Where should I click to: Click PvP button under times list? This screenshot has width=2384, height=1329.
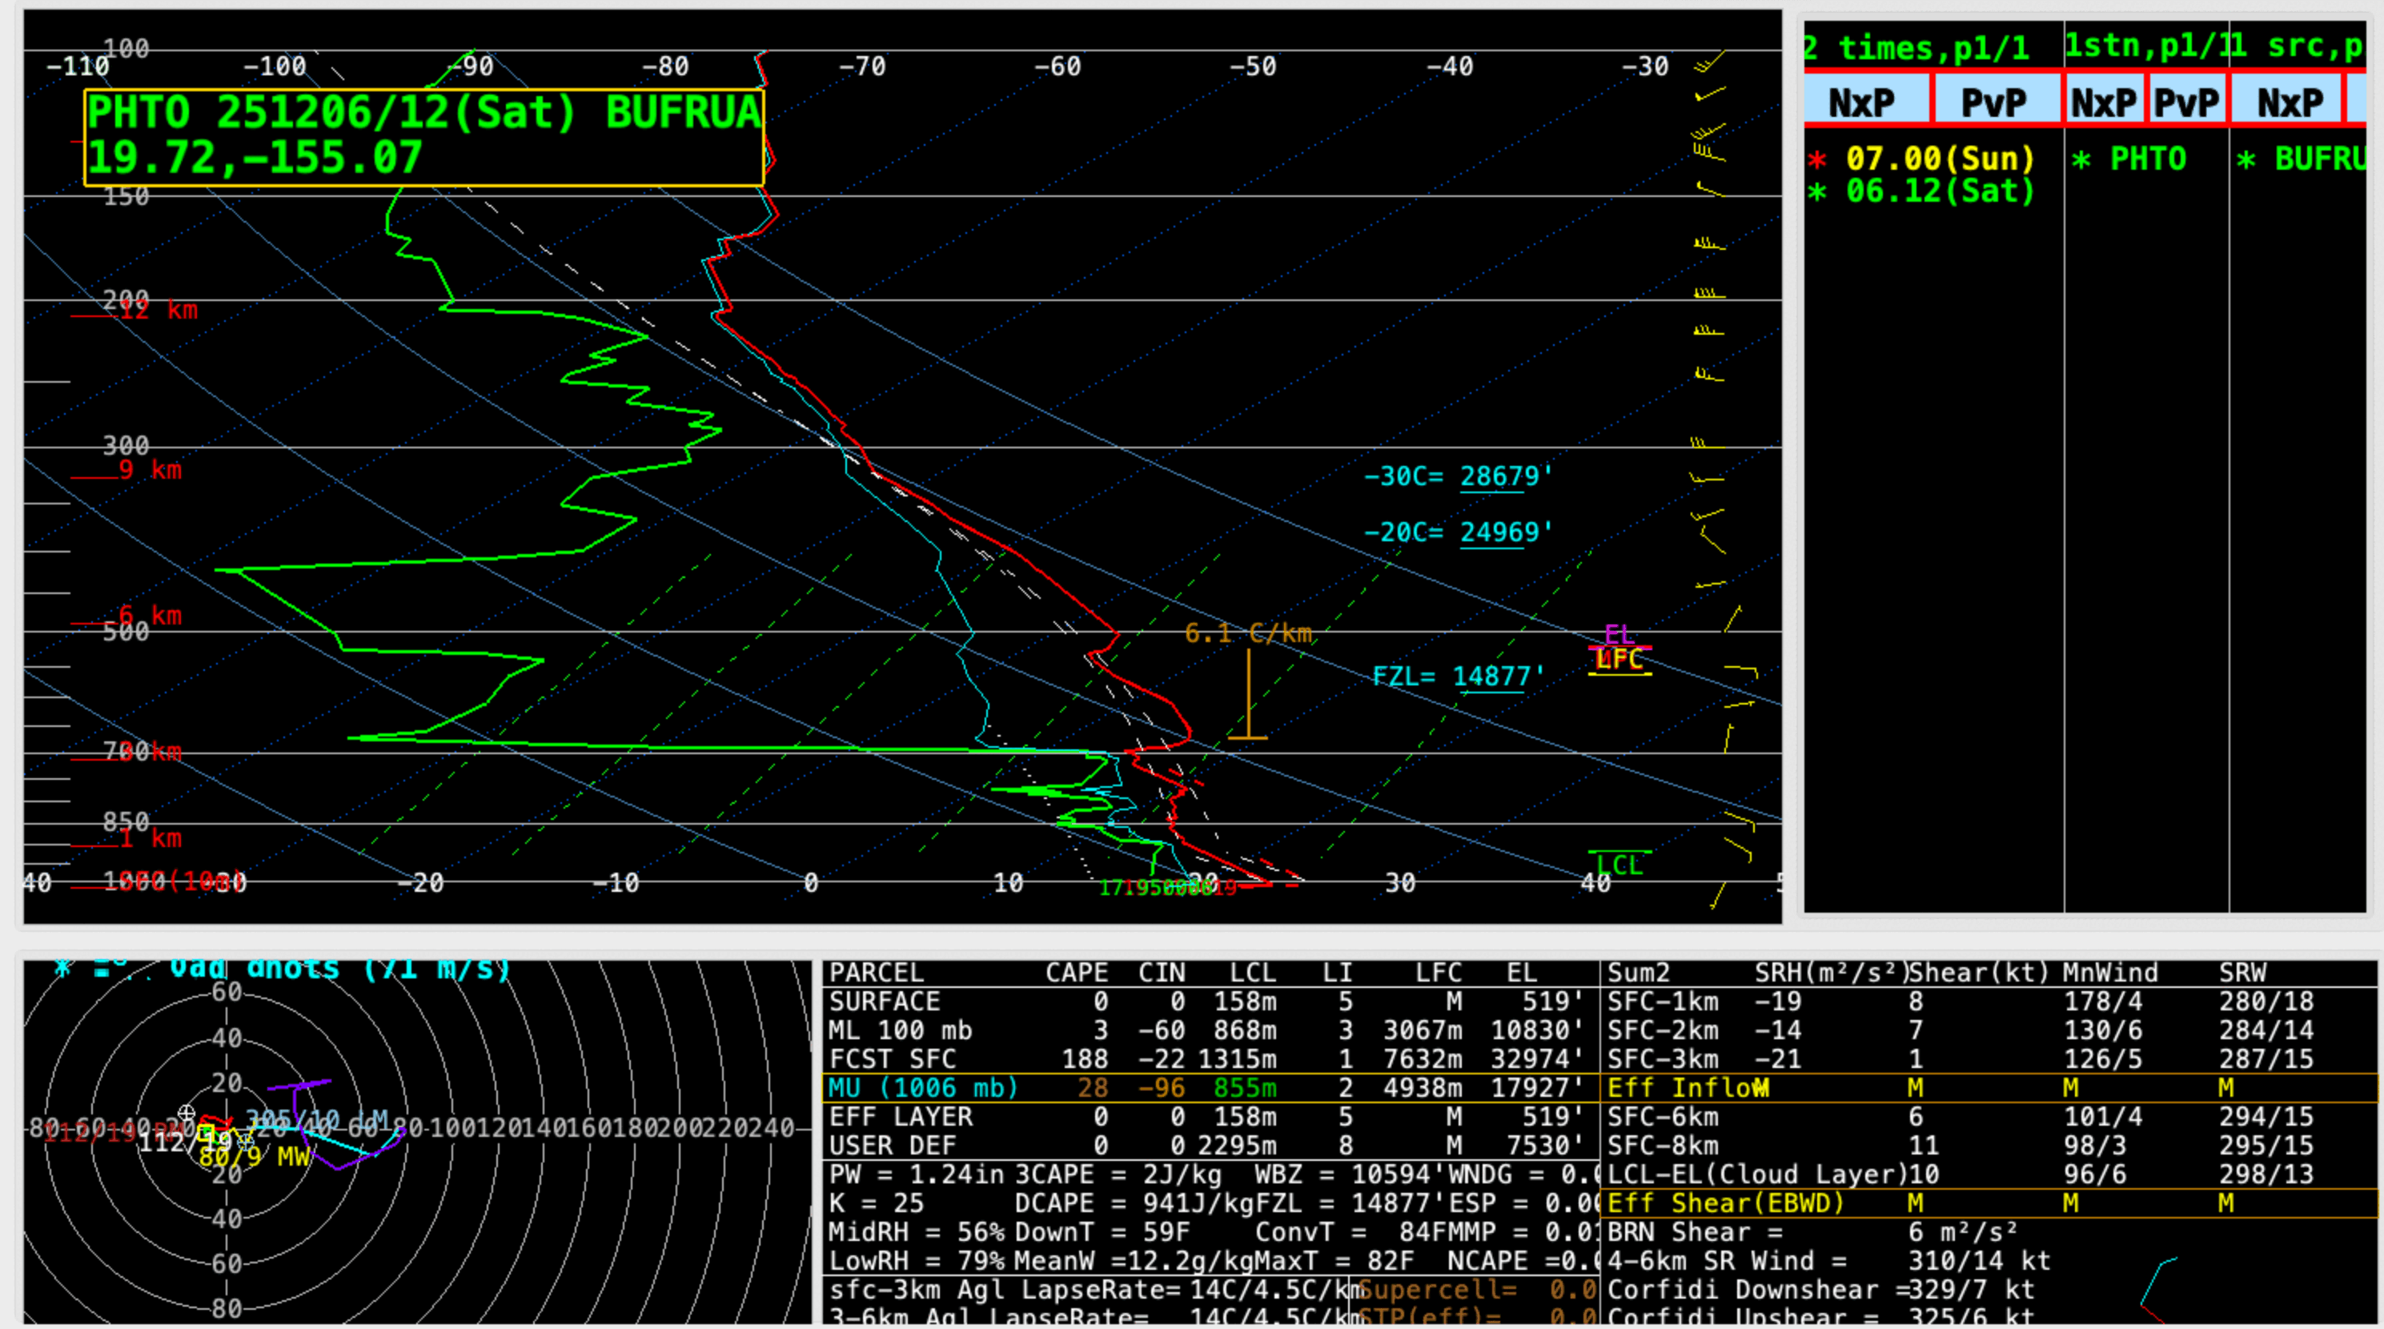(1995, 101)
